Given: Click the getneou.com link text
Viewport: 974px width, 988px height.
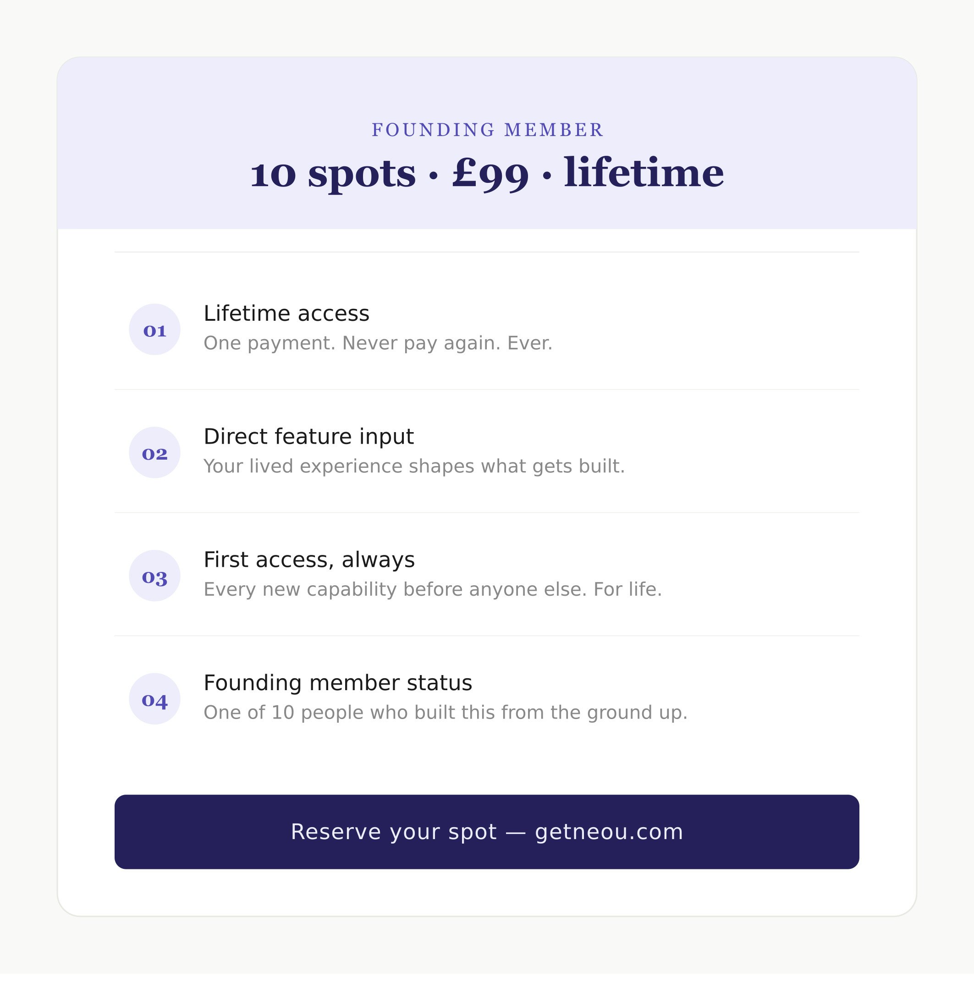Looking at the screenshot, I should (x=609, y=832).
